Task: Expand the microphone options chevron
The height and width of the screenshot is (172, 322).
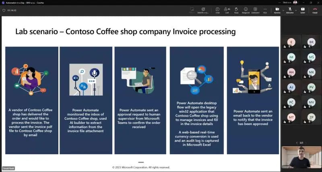Action: (x=296, y=10)
